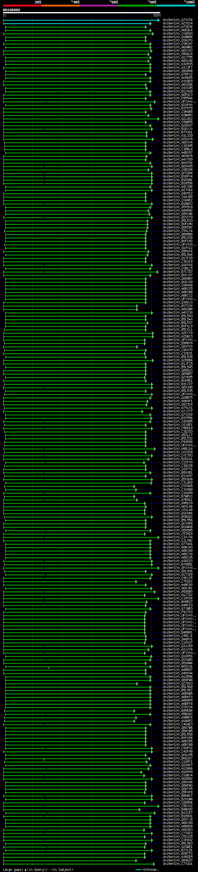Select hit label UniRef100_Q0SST9
Viewport: 198px width, 872px height.
[178, 217]
